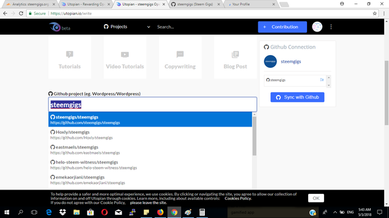Click the page vertical scrollbar
This screenshot has width=389, height=218.
click(x=387, y=93)
